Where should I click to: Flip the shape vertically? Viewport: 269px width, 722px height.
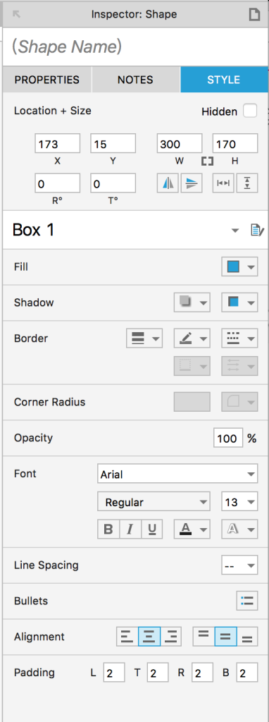pyautogui.click(x=191, y=183)
